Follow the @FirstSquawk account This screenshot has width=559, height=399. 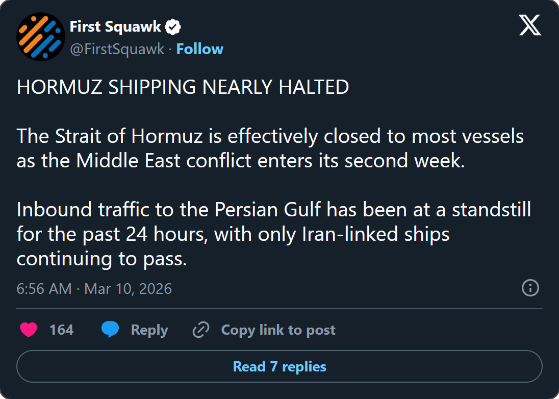point(200,49)
